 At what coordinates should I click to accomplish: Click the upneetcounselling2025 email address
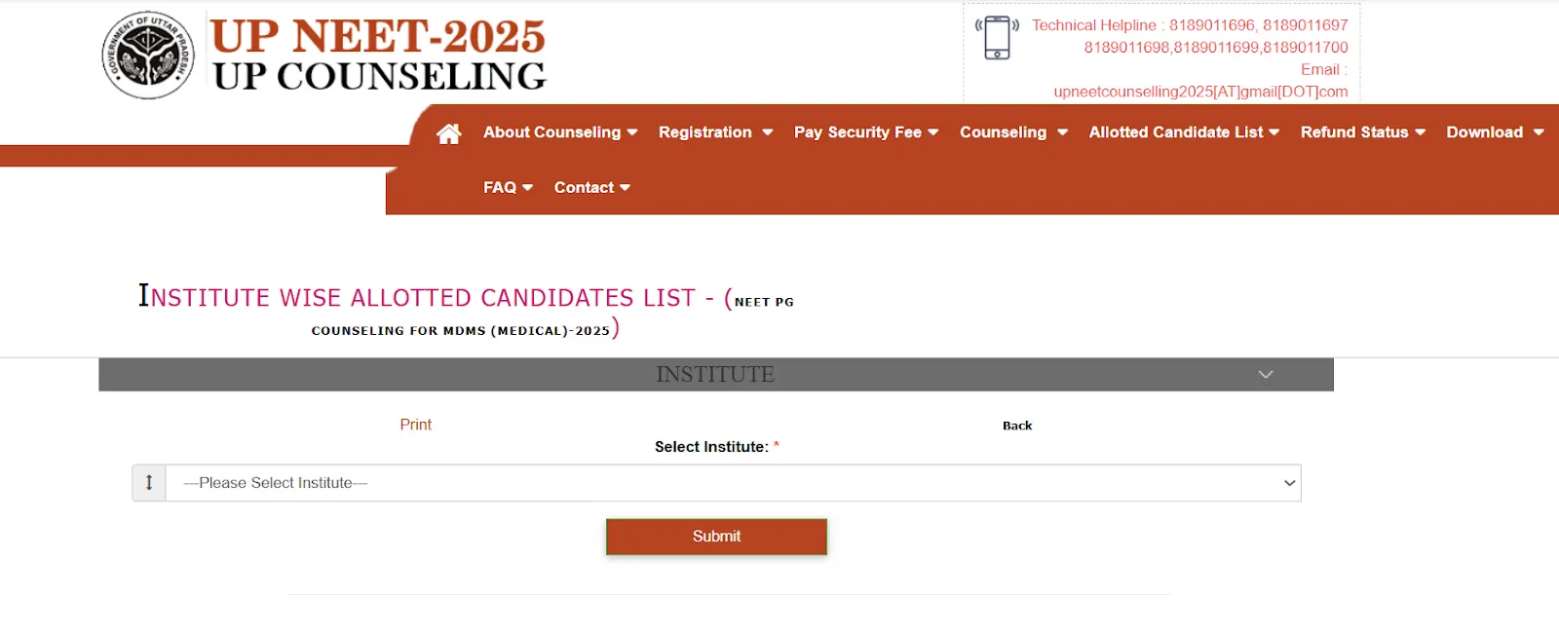pyautogui.click(x=1200, y=92)
